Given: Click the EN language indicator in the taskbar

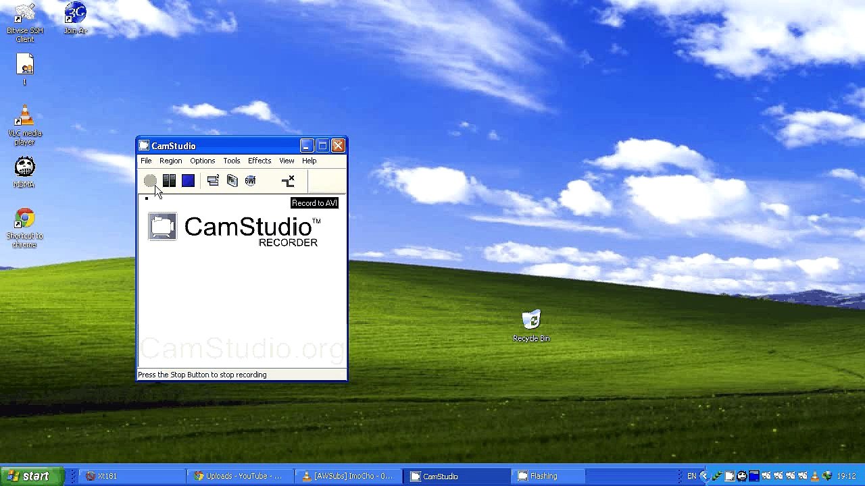Looking at the screenshot, I should coord(691,476).
